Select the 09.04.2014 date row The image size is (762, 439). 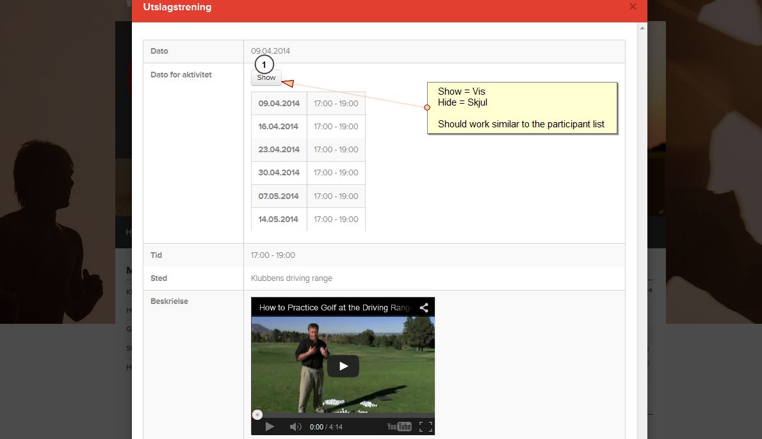(x=279, y=104)
